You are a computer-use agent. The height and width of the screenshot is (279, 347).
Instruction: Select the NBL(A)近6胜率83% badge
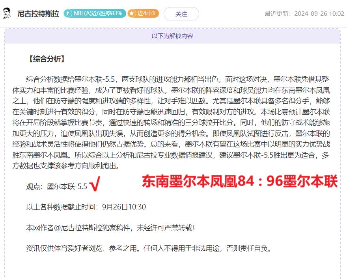(x=95, y=13)
